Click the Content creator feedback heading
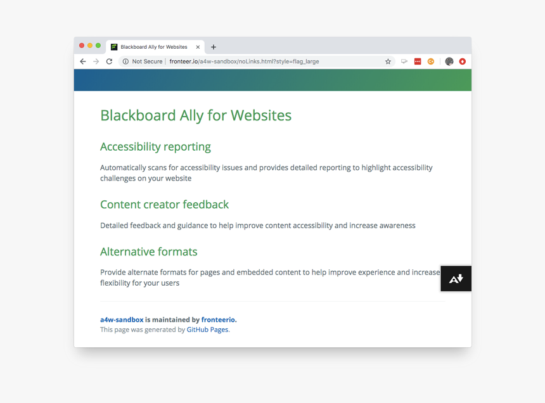Image resolution: width=545 pixels, height=403 pixels. (x=164, y=204)
